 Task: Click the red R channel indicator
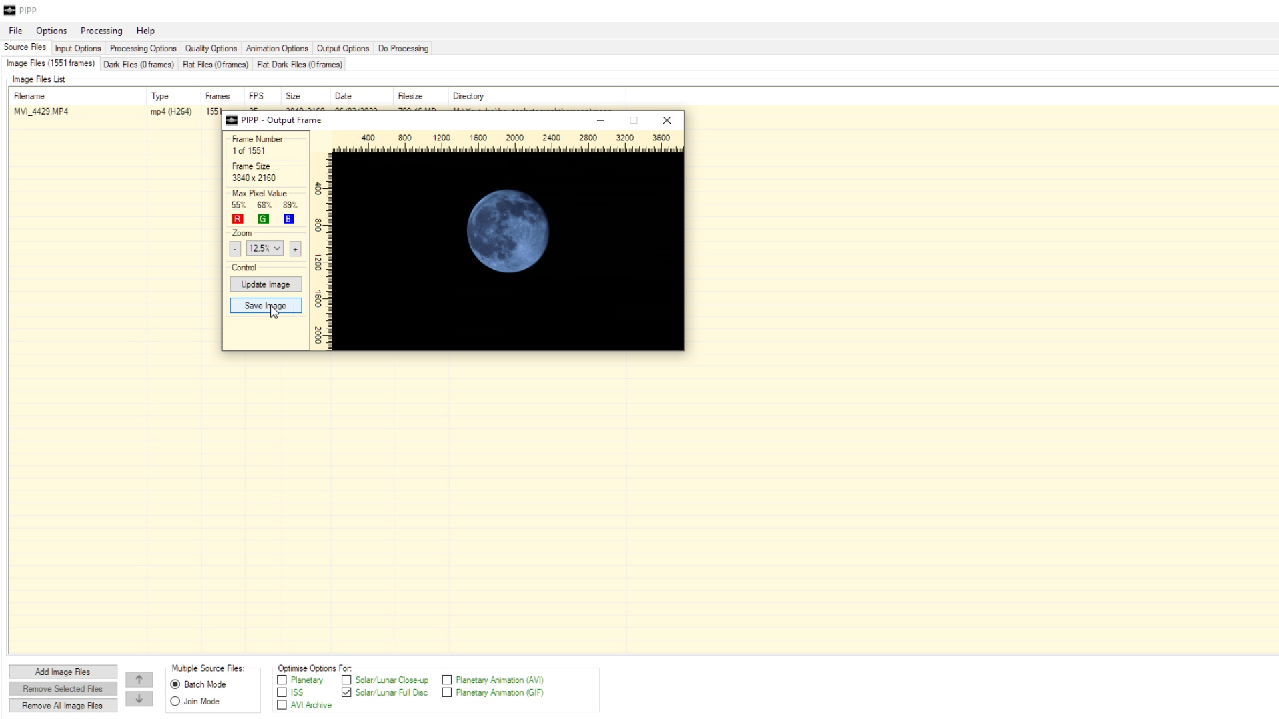point(238,218)
